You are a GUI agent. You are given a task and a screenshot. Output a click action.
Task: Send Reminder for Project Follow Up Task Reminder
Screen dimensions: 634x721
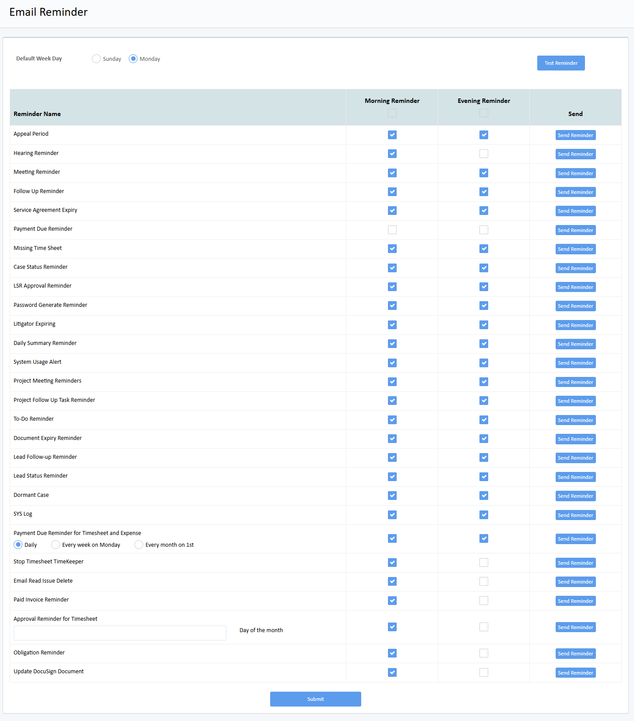[x=575, y=401]
